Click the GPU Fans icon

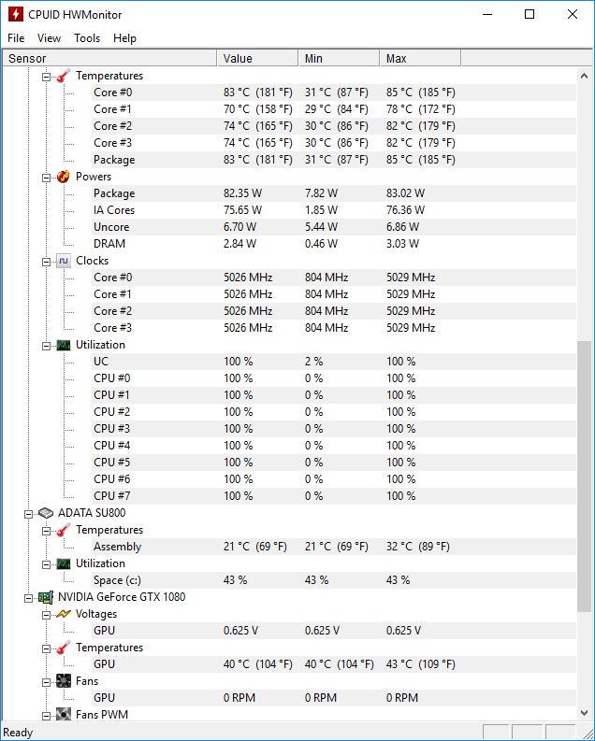coord(64,681)
